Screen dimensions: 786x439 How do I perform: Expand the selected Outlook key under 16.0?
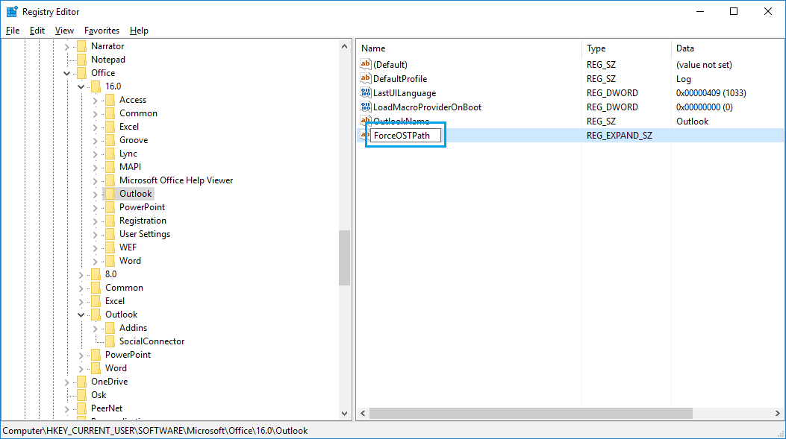pyautogui.click(x=95, y=195)
